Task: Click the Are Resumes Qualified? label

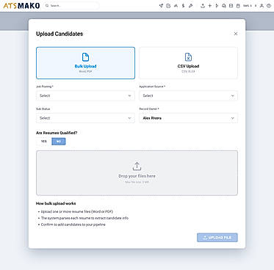Action: point(57,133)
